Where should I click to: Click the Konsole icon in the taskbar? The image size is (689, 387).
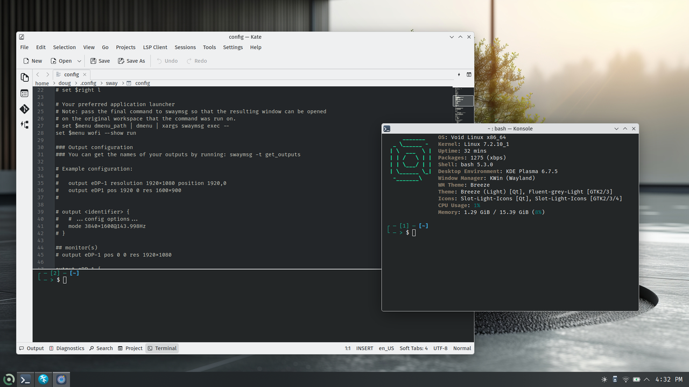coord(25,379)
